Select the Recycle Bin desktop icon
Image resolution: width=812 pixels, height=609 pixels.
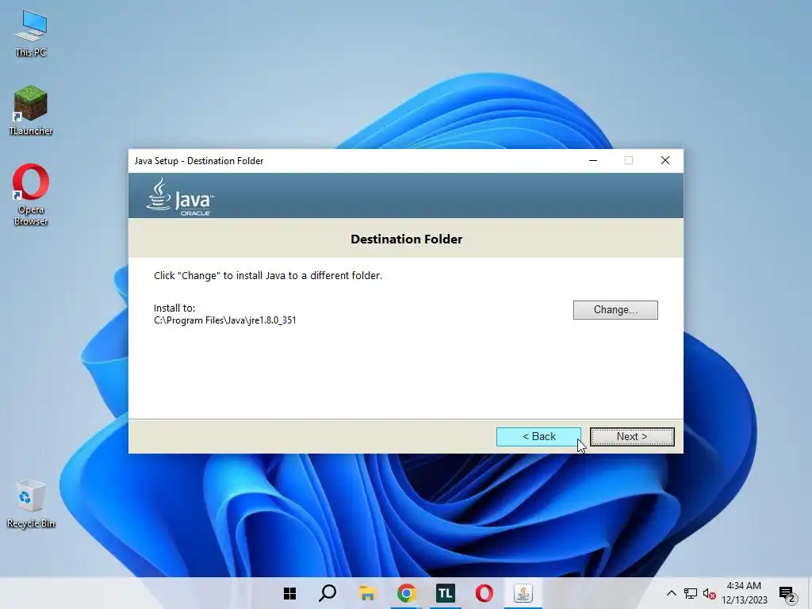(31, 504)
